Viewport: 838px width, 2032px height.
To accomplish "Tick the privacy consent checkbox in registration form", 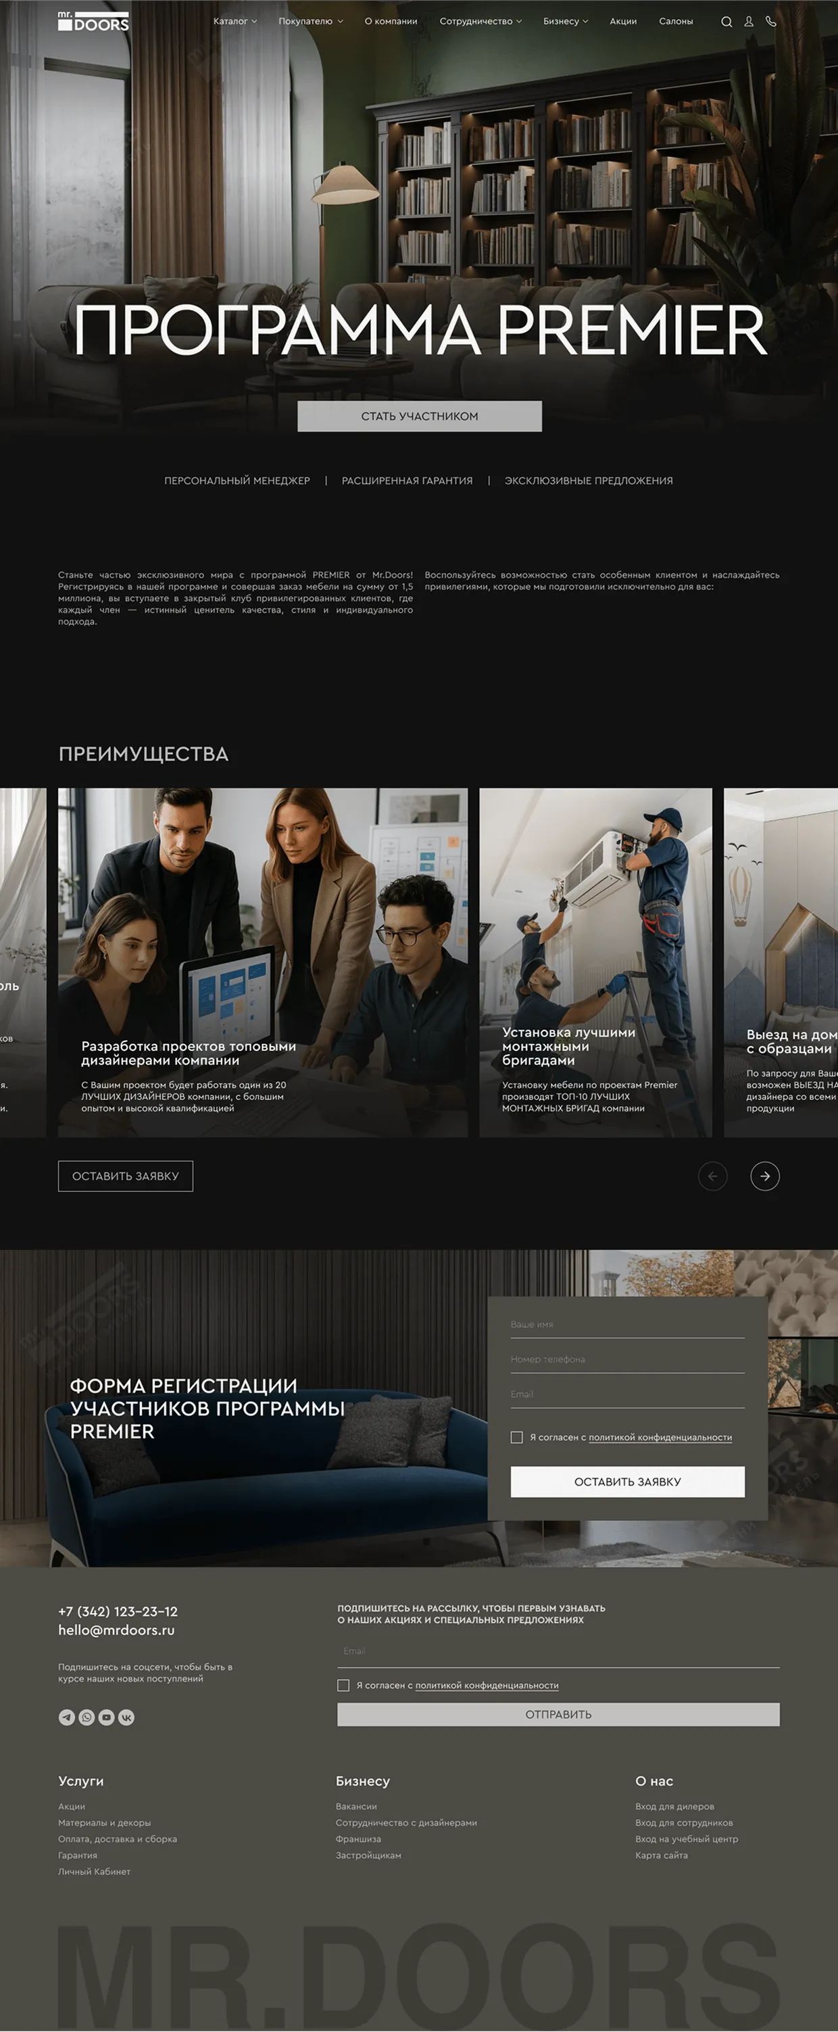I will point(516,1437).
